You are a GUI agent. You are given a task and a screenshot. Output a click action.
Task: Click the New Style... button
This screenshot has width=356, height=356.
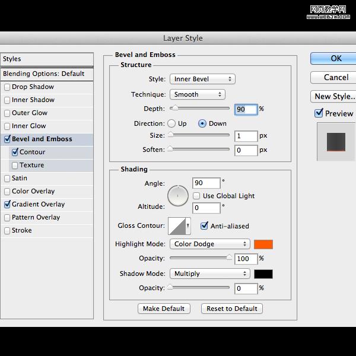333,97
